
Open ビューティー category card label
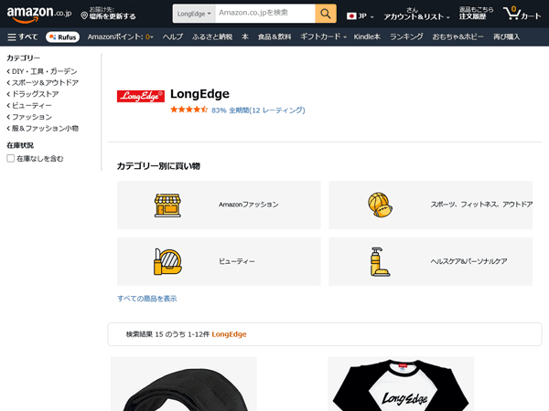click(237, 261)
